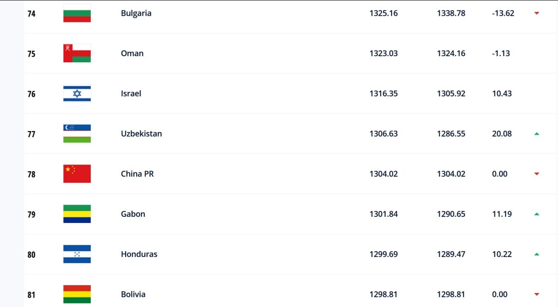Open the Uzbekistan team link
Screen dimensions: 558x307
tap(141, 134)
